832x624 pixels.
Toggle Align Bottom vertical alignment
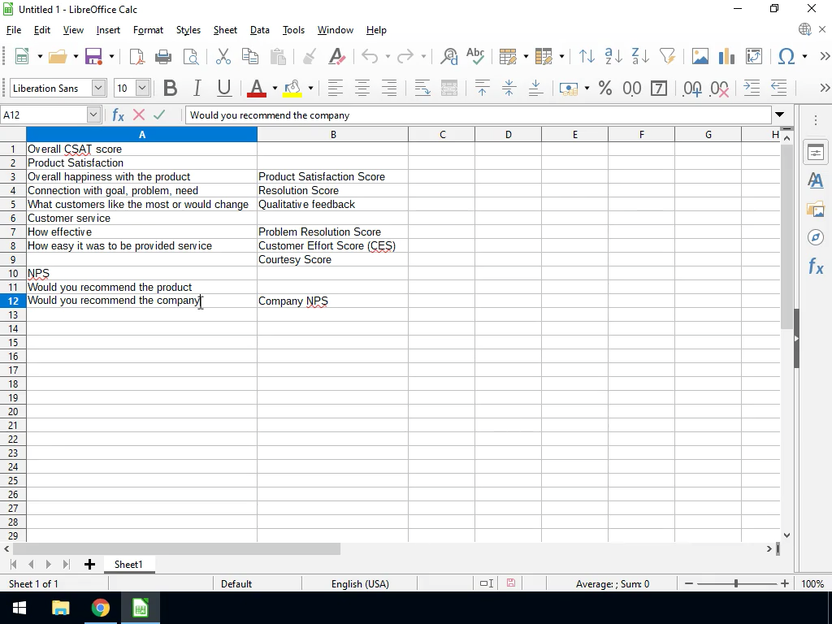[x=536, y=88]
